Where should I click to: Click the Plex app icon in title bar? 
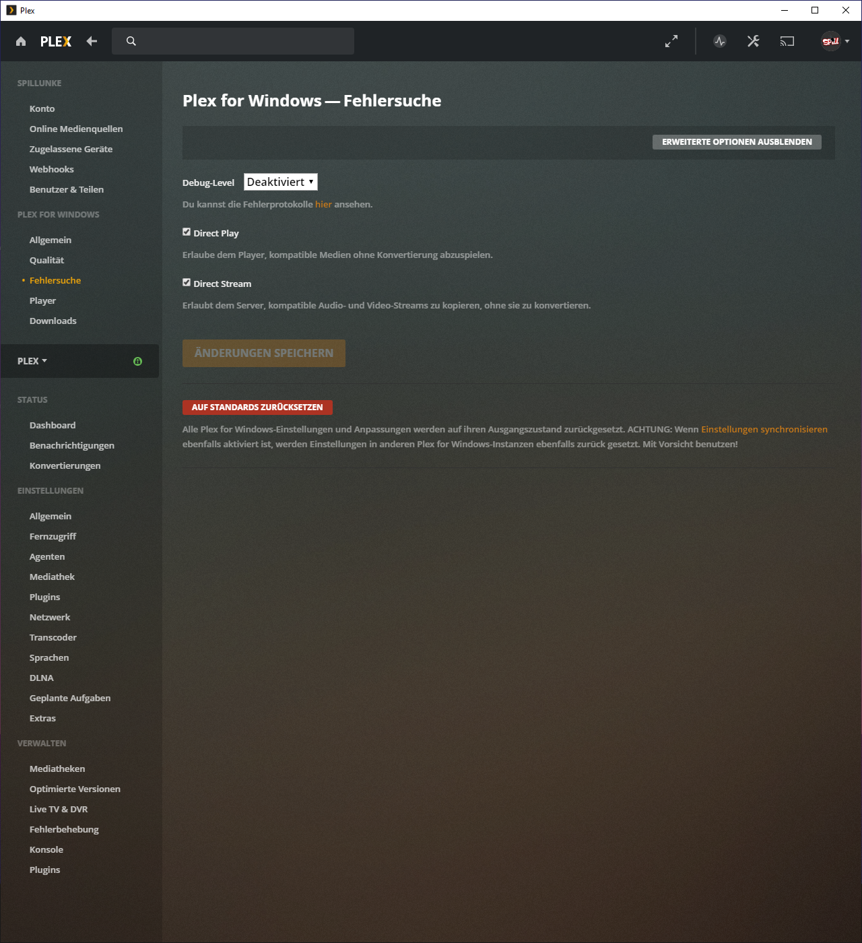click(11, 10)
